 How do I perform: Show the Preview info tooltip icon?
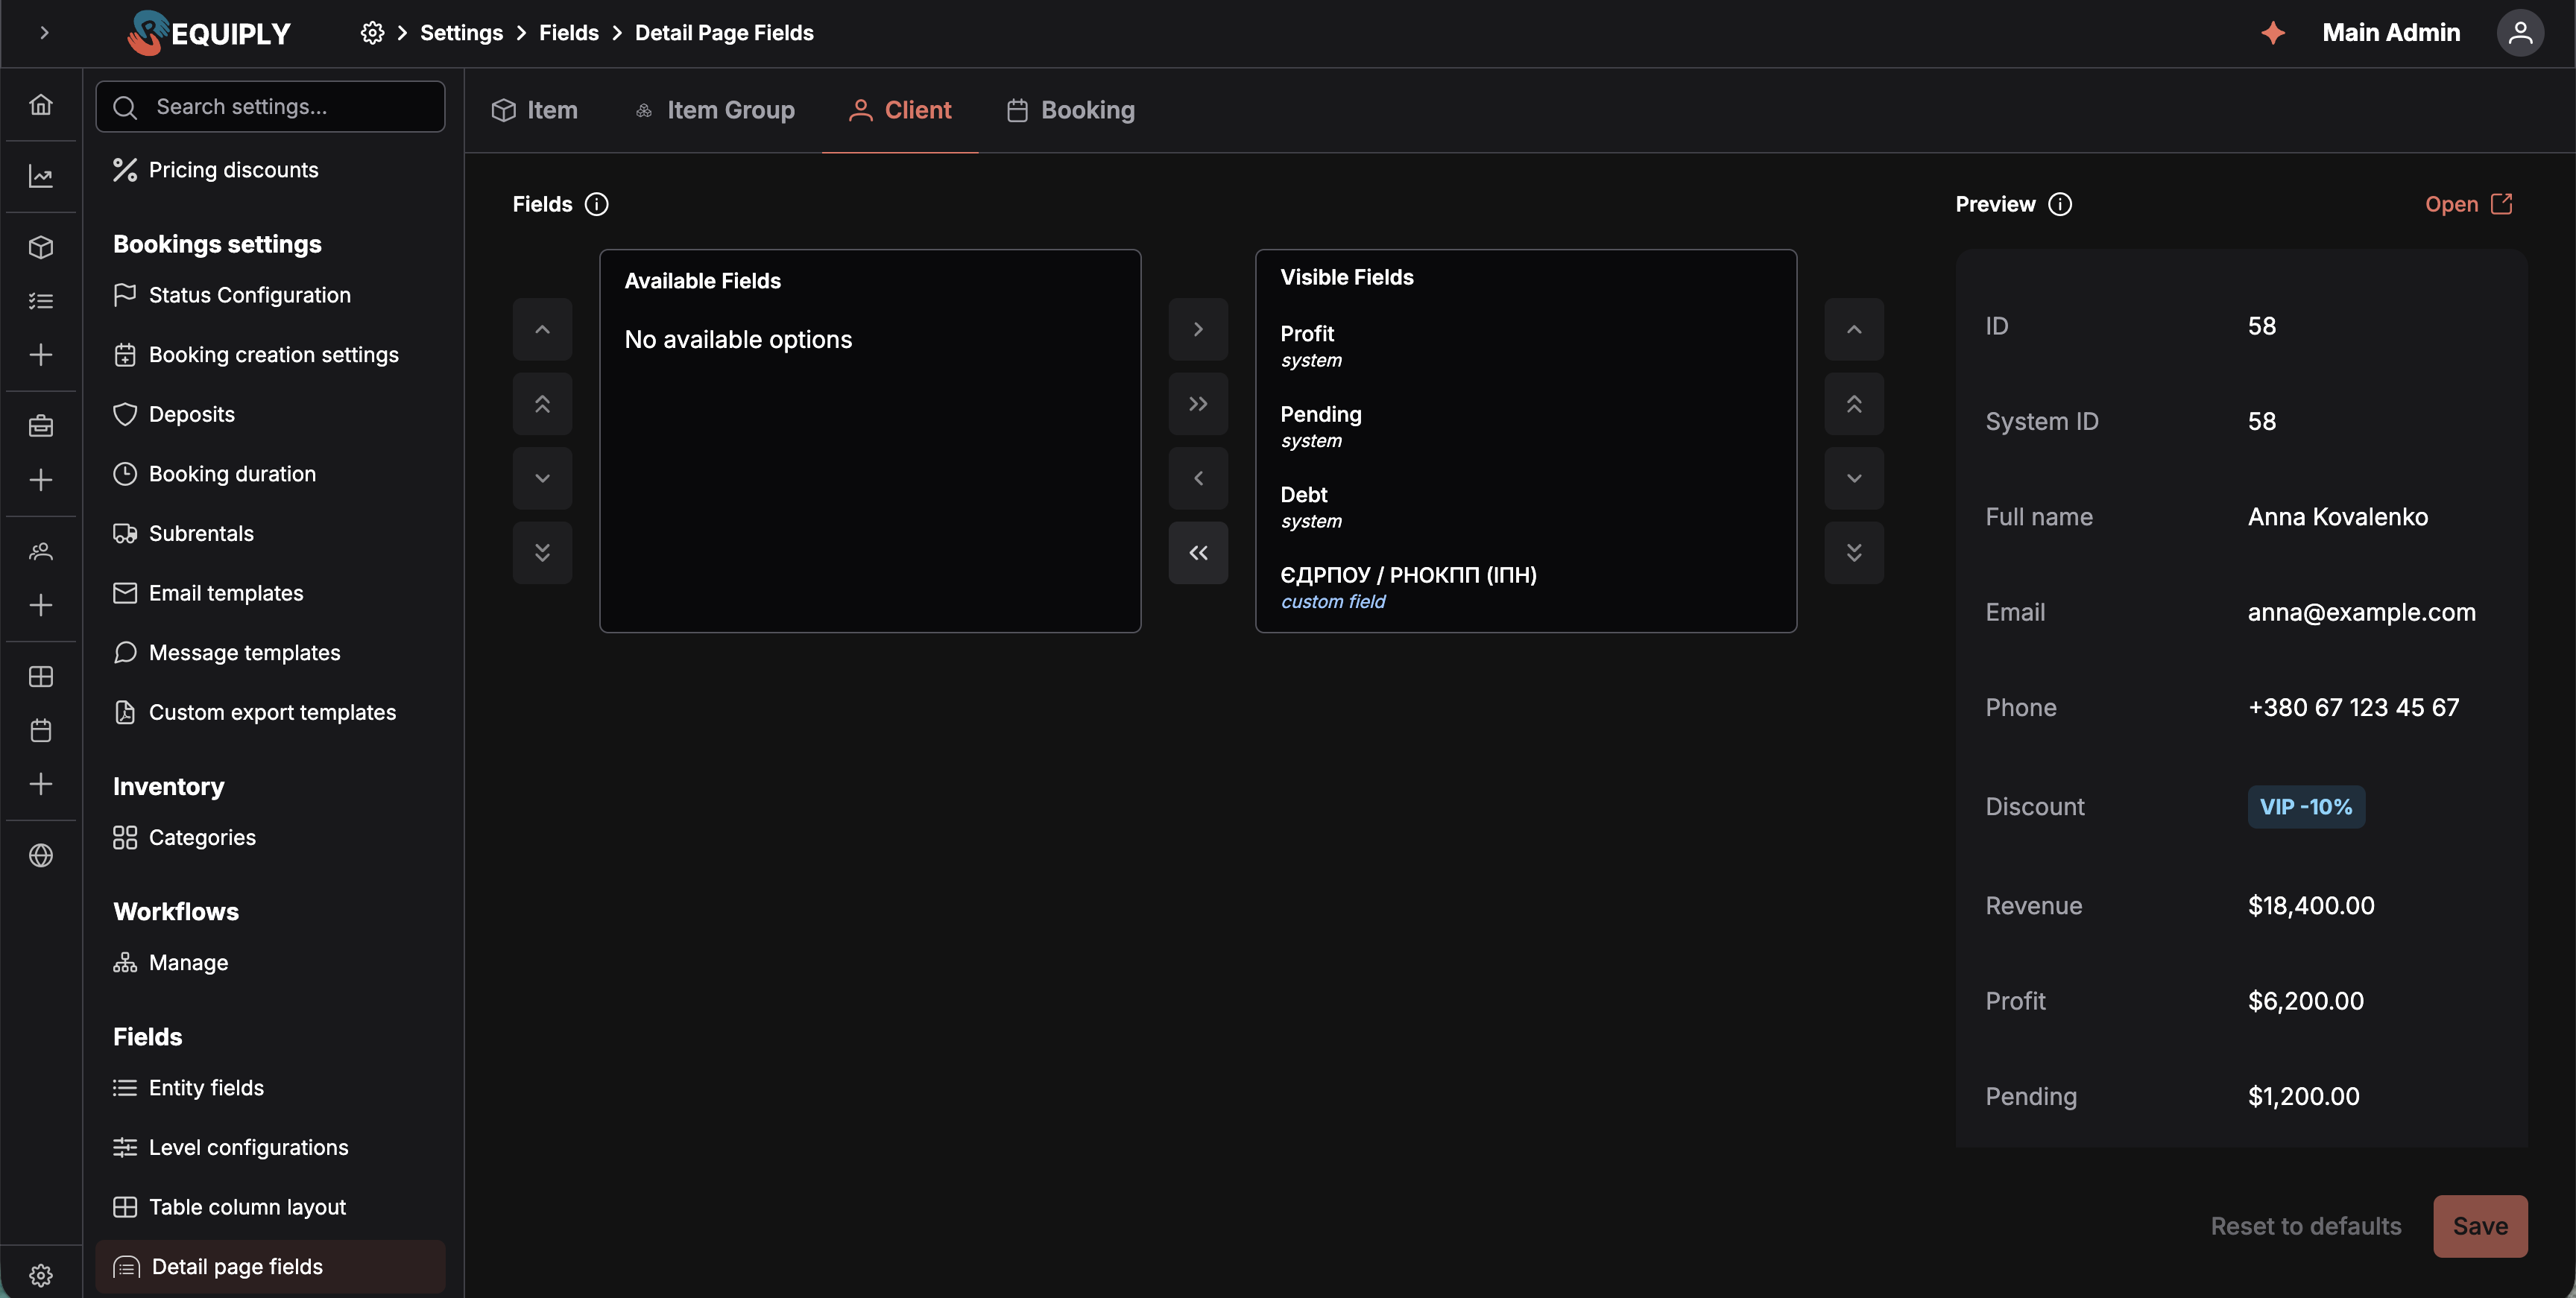(x=2060, y=204)
